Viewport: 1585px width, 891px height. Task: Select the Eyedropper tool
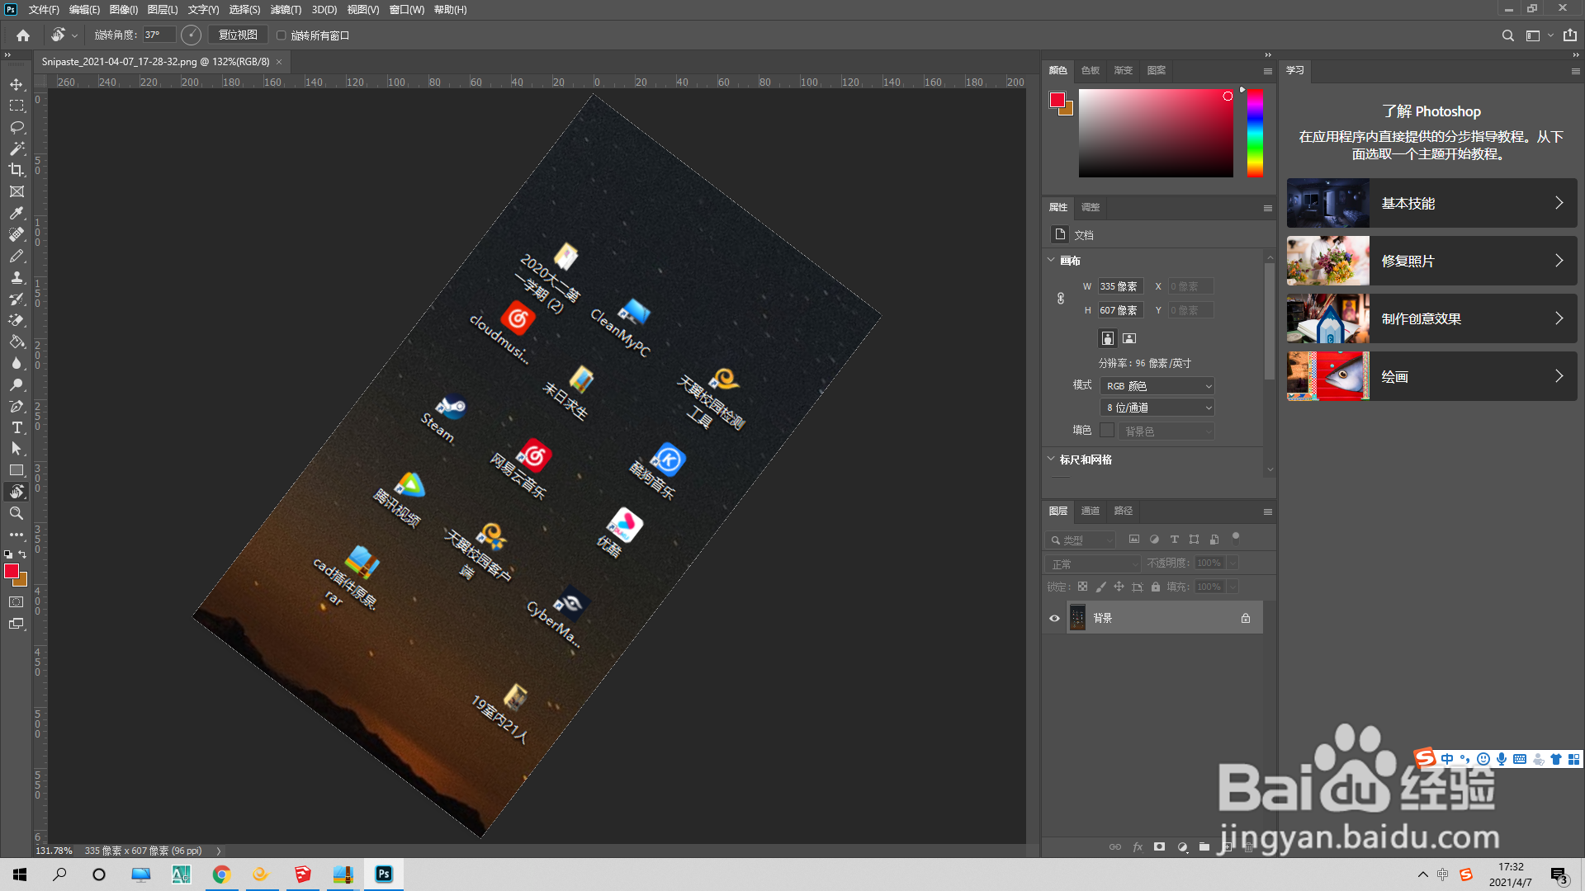pos(17,213)
